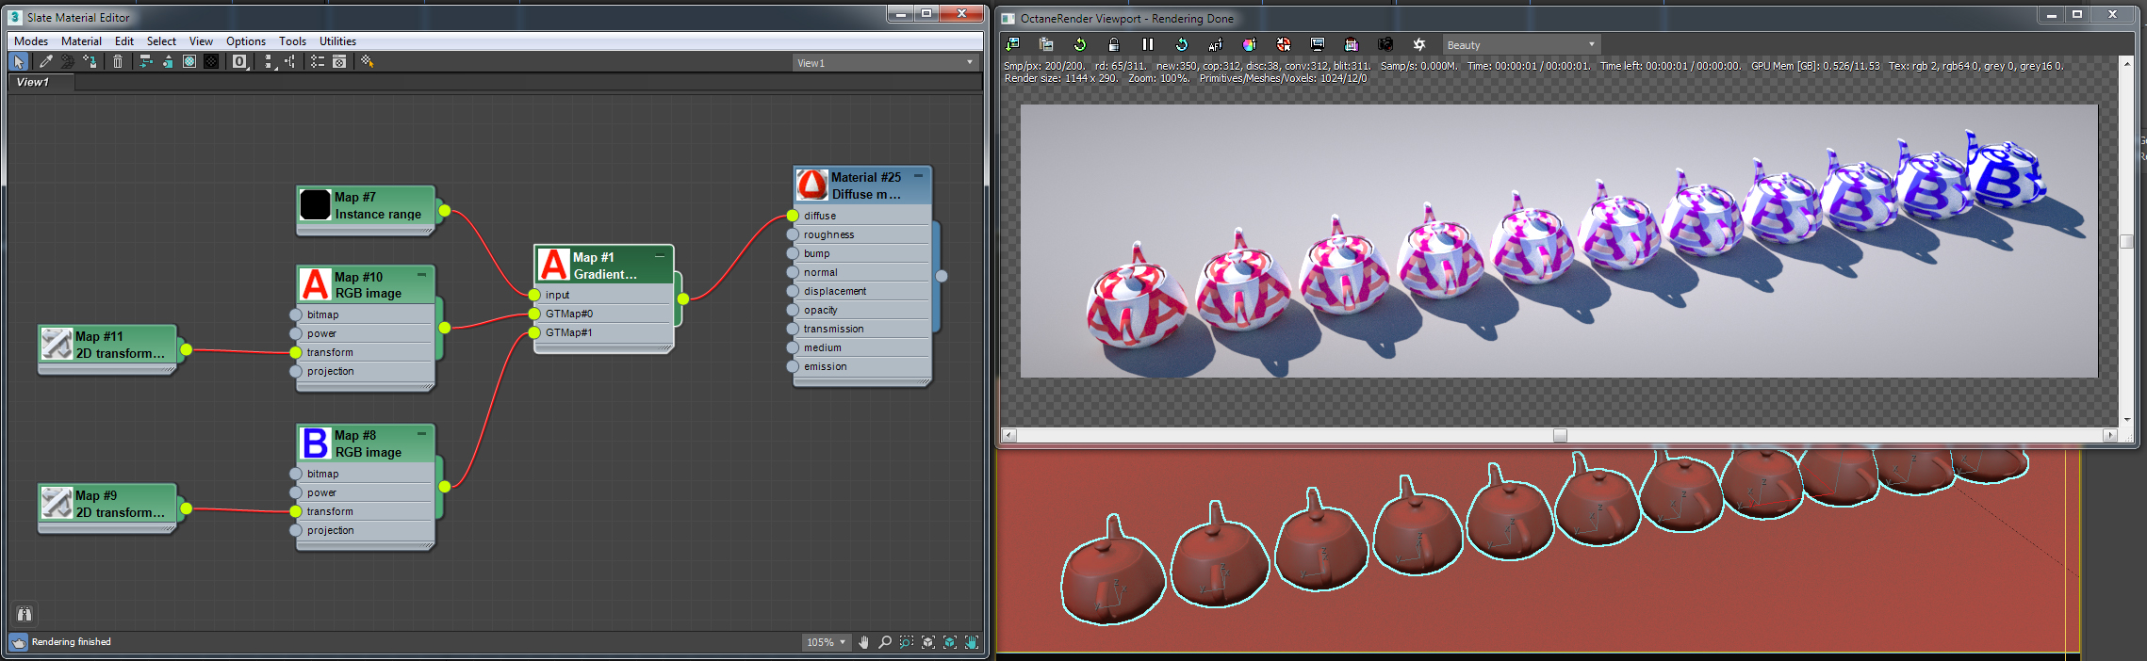Screen dimensions: 2147x661
Task: Click Map #10 thumbnail with letter A
Action: tap(315, 284)
